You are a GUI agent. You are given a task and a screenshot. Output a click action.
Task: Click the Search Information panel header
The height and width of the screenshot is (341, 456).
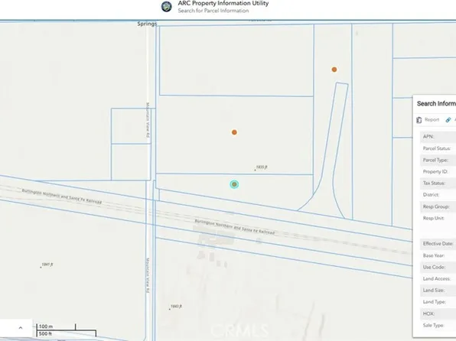(436, 104)
